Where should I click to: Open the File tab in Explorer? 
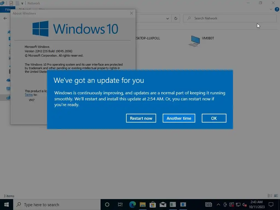click(x=8, y=10)
